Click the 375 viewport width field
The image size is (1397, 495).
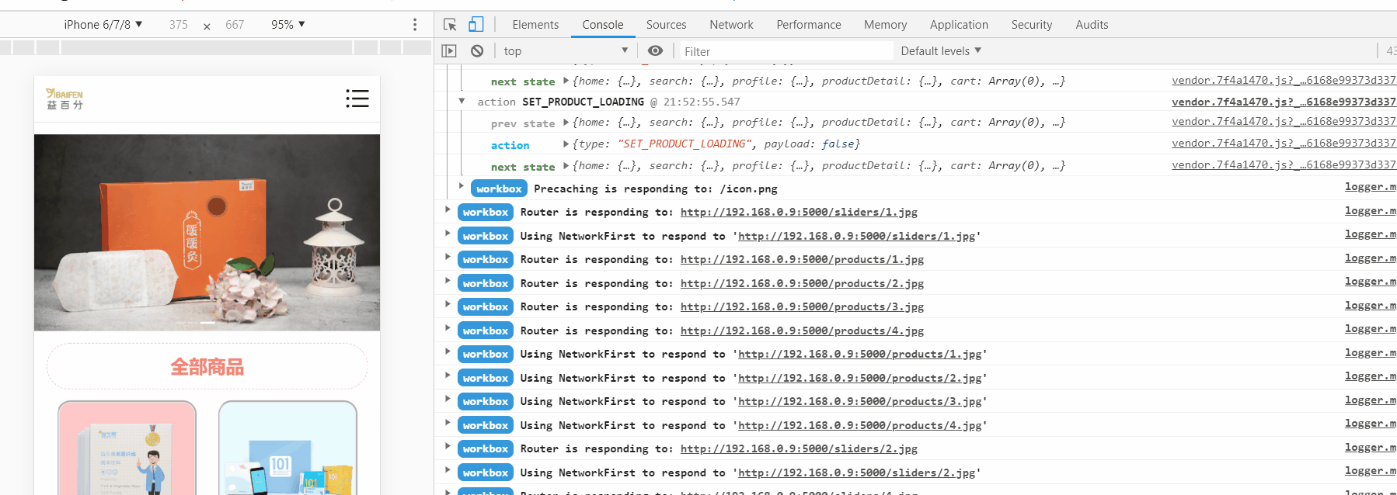tap(179, 25)
